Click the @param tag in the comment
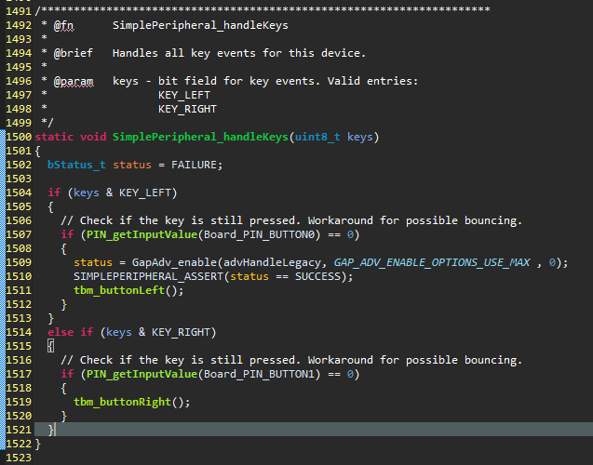593x465 pixels. coord(74,81)
